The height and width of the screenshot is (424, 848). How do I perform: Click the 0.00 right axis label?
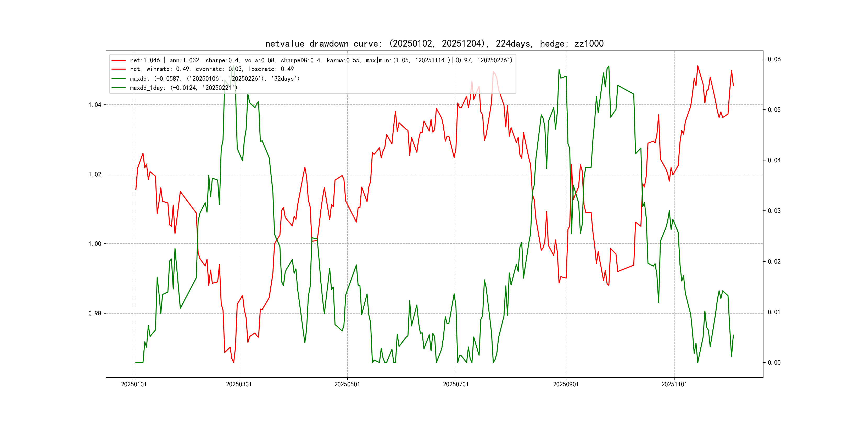click(774, 363)
